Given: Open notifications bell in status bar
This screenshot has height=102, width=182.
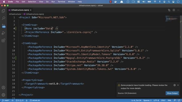Looking at the screenshot, I should coord(179,100).
